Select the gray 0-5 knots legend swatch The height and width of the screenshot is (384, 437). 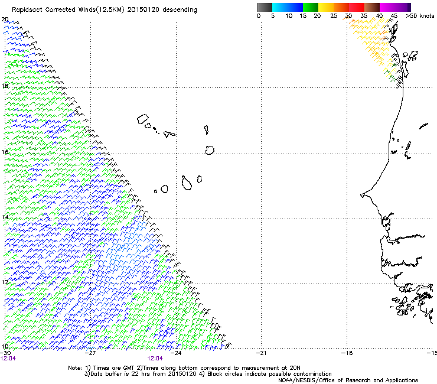265,7
